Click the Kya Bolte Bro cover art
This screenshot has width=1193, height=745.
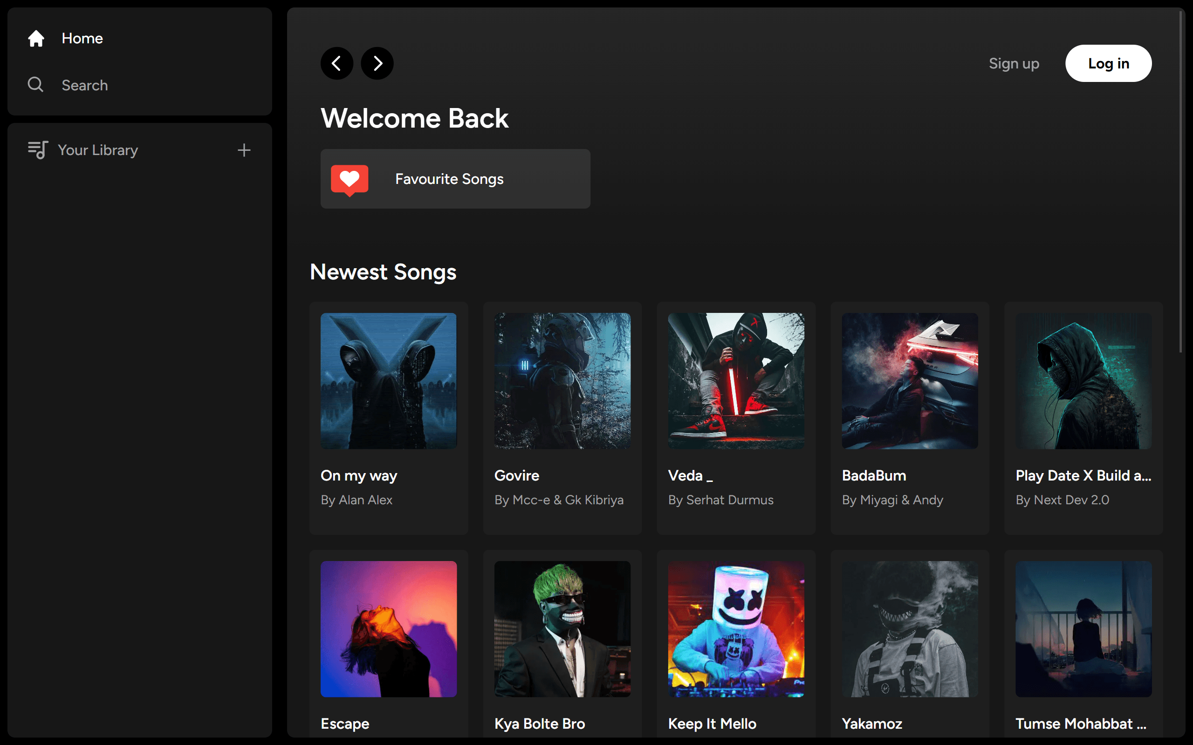coord(562,629)
